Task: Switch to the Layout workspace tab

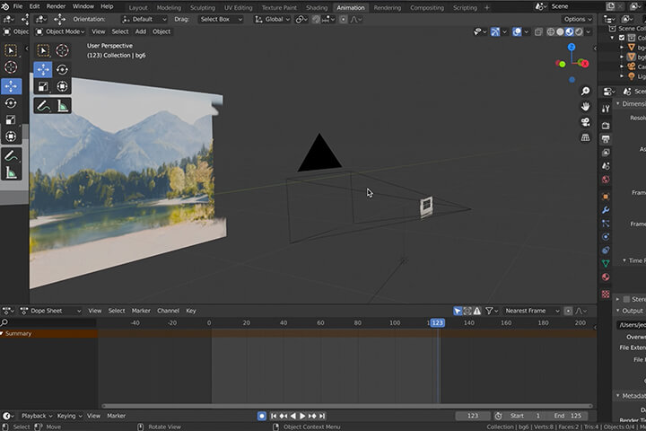Action: (138, 7)
